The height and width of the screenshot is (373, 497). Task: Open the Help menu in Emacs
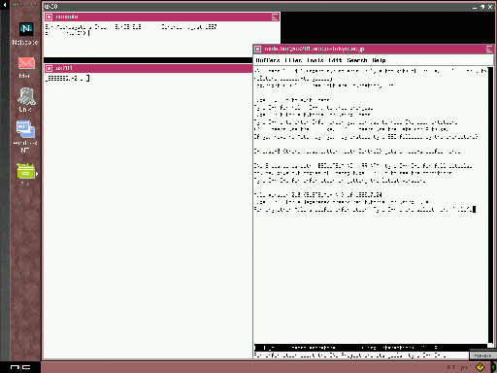tap(379, 60)
